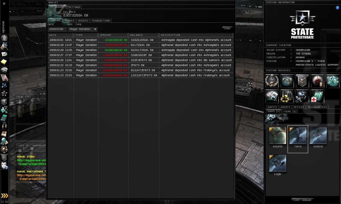Show the Guests tab in station panel
The image size is (341, 204).
coord(272,107)
